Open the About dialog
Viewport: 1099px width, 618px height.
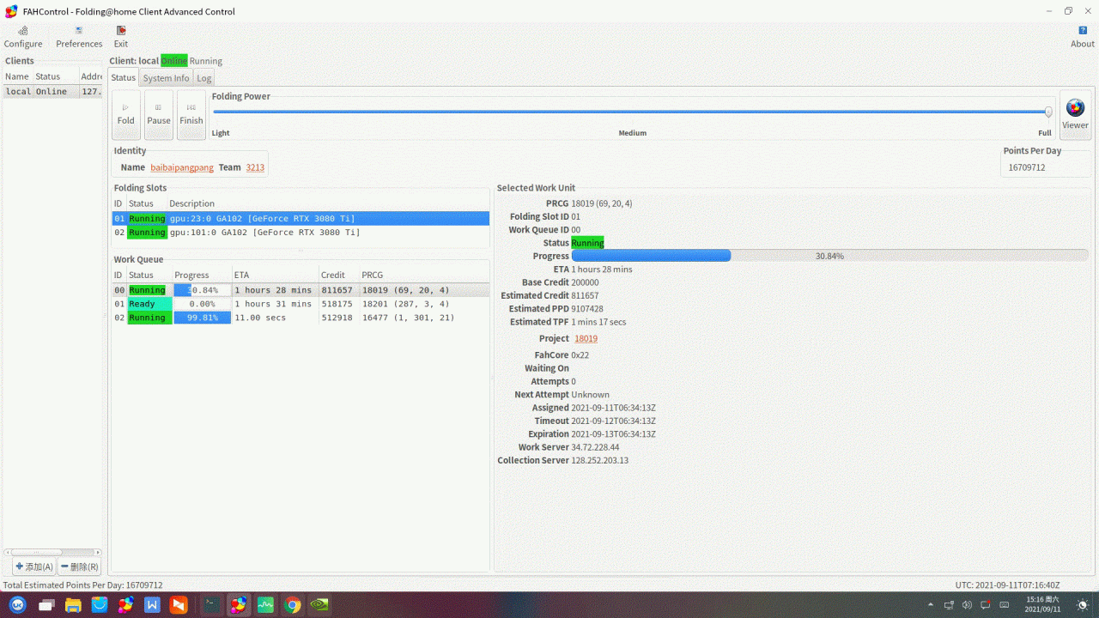1083,37
